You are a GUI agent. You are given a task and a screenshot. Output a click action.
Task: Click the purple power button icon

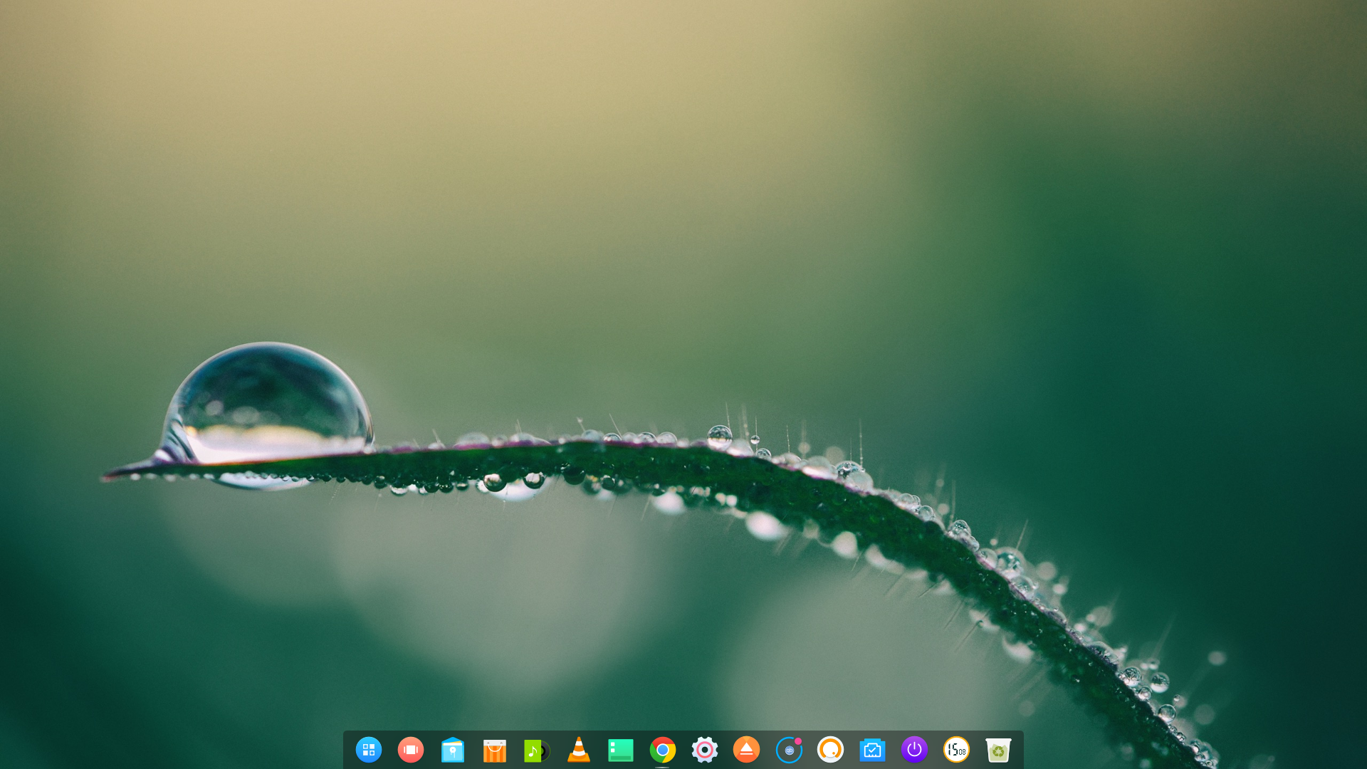914,750
